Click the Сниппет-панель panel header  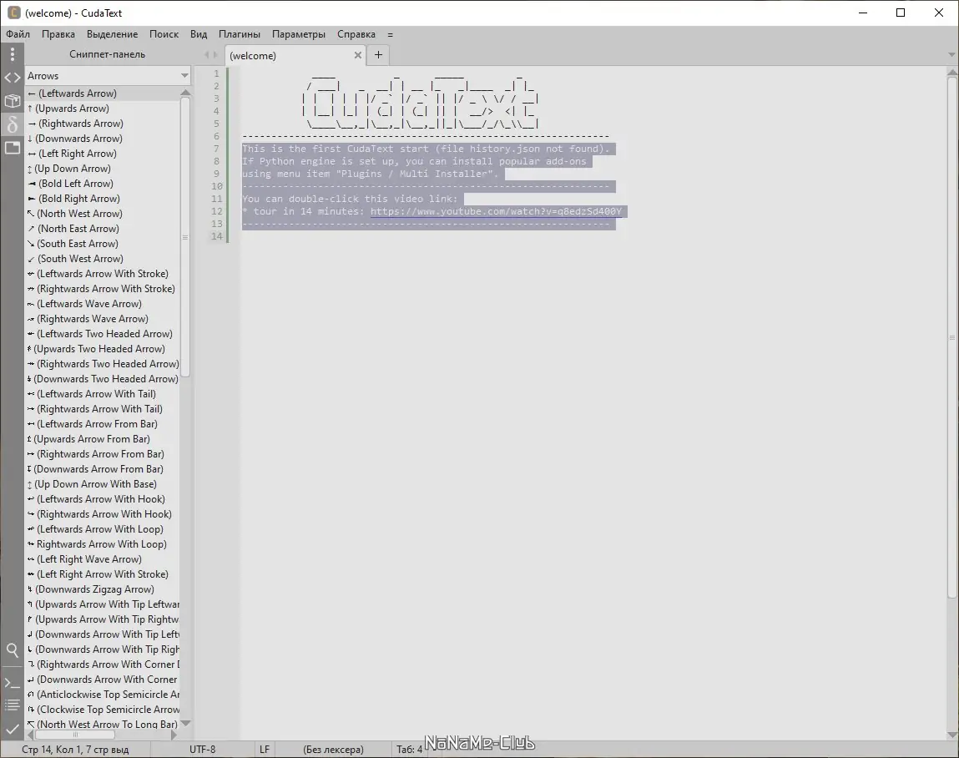click(x=107, y=54)
